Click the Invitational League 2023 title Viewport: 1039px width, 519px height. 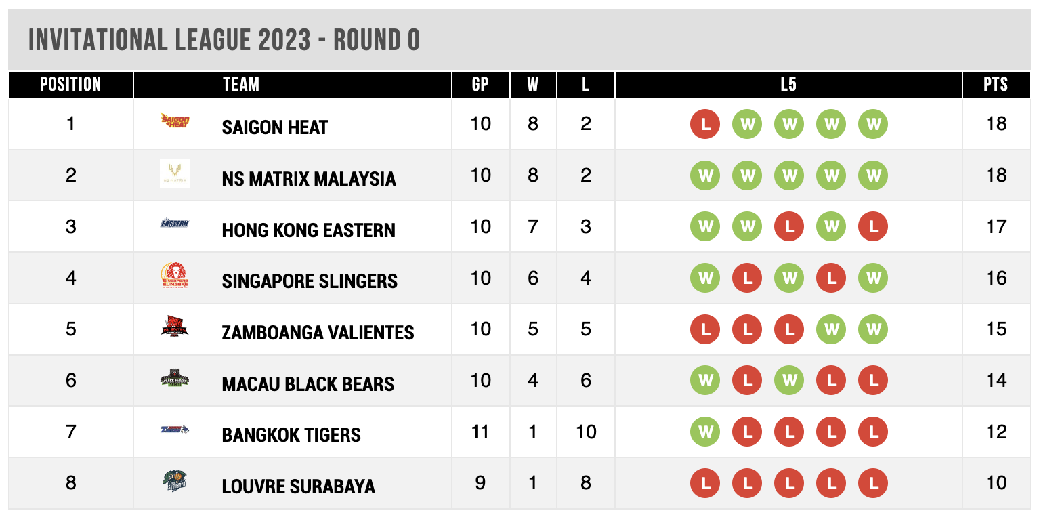224,41
